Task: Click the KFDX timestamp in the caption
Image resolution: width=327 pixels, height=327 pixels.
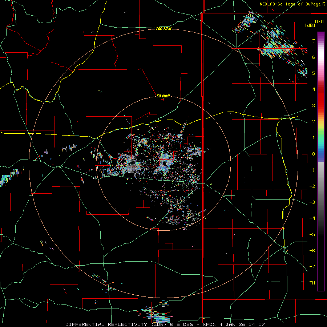Action: [x=234, y=324]
